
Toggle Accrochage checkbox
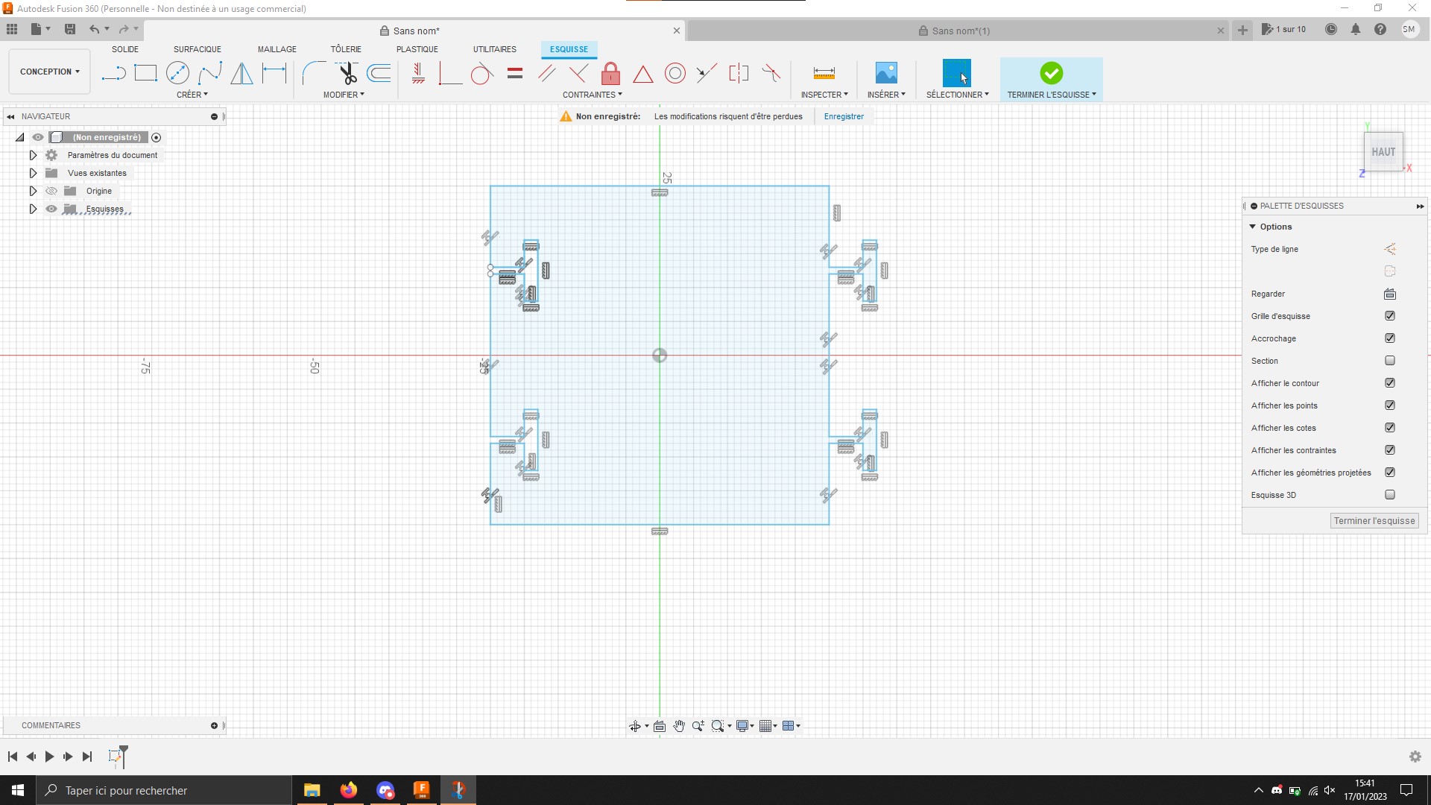pos(1390,338)
